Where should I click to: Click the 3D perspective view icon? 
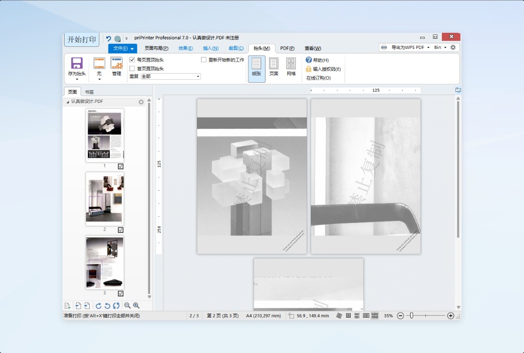click(x=339, y=316)
